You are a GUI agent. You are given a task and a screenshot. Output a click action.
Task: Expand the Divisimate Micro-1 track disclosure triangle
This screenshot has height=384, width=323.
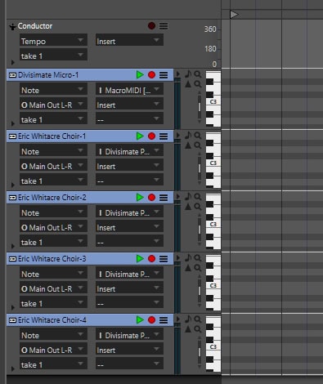click(12, 123)
